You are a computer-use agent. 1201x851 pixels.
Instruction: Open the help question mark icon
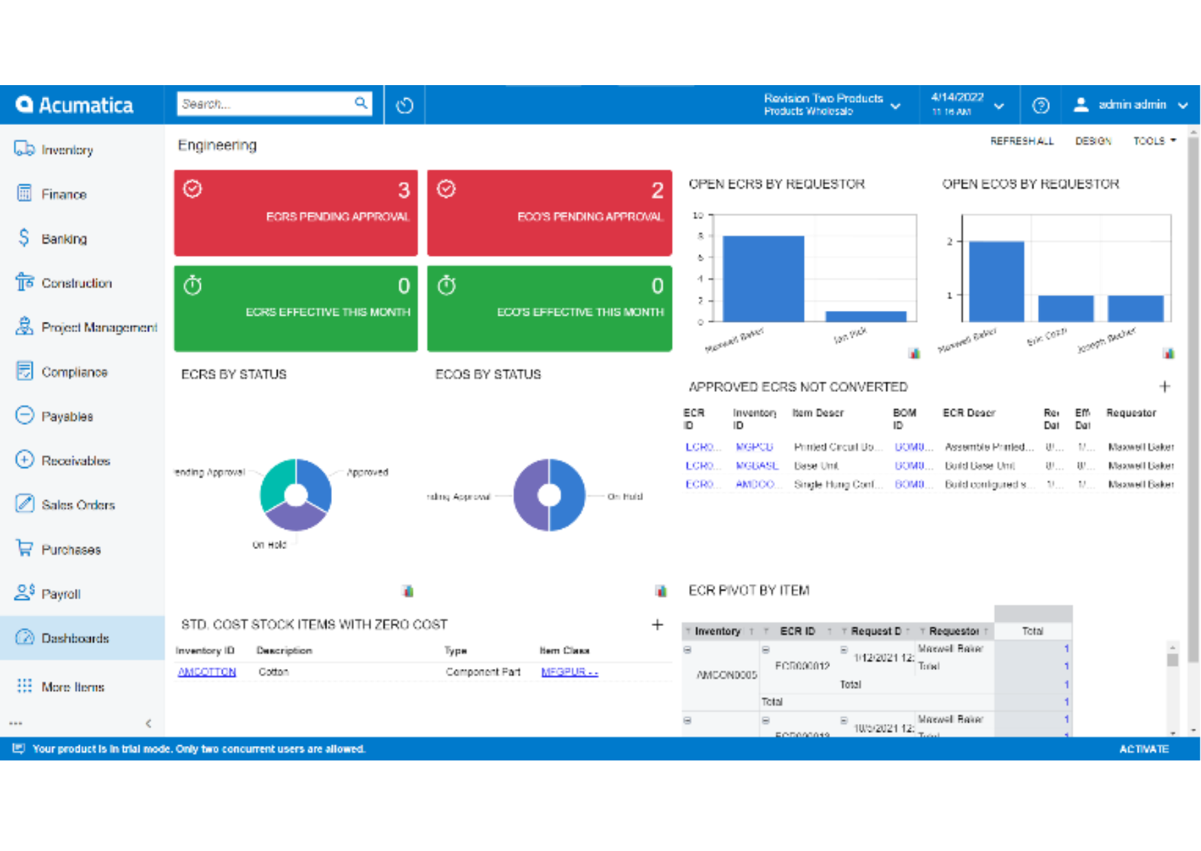click(1040, 106)
